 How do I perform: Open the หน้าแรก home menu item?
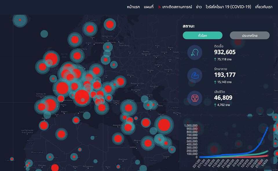(133, 7)
